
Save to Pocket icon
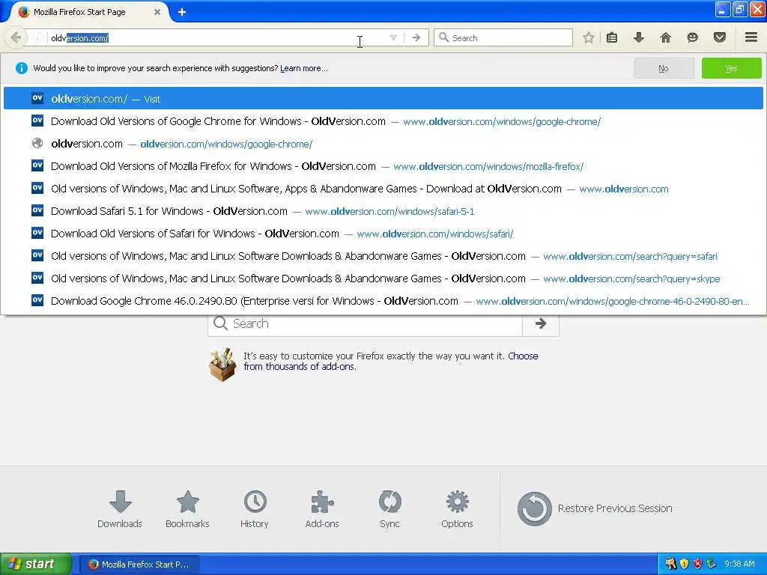pyautogui.click(x=720, y=37)
